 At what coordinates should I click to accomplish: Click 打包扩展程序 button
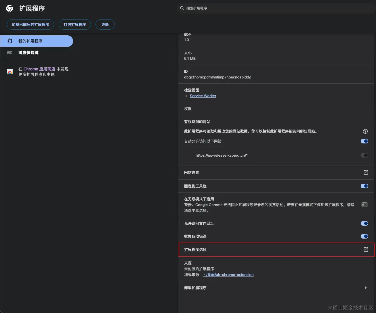point(75,24)
